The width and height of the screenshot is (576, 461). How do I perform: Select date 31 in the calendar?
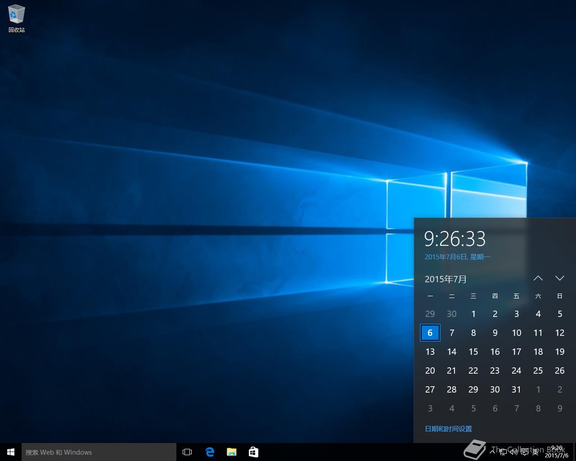517,389
